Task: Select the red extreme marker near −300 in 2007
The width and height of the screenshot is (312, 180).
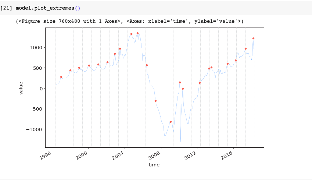Action: [x=155, y=101]
